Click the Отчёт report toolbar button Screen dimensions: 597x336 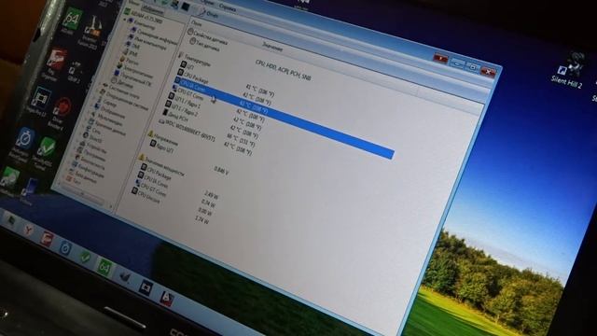pyautogui.click(x=209, y=15)
